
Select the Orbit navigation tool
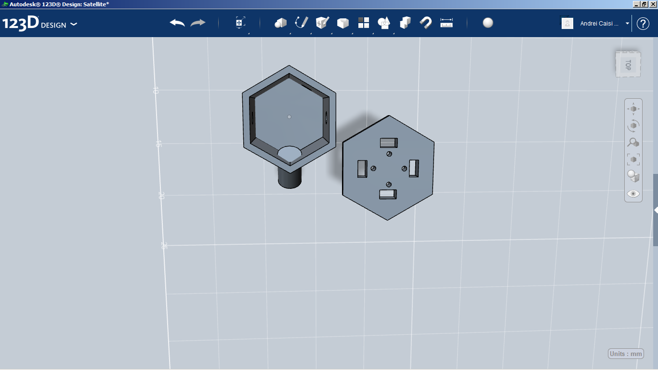[633, 126]
